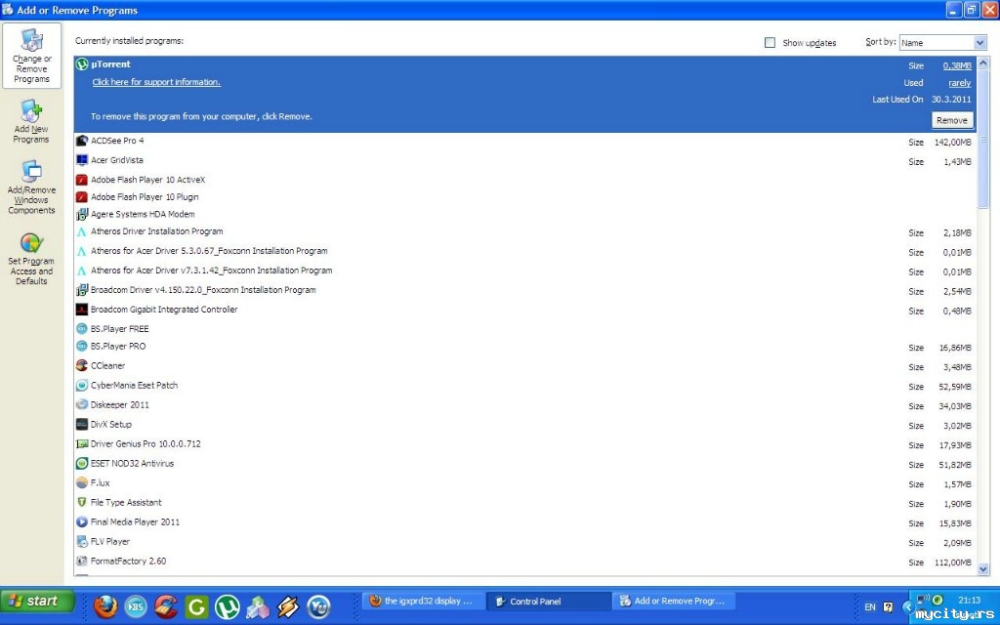Click the Broadcom Gigabit Integrated Controller icon
The image size is (1000, 625).
(82, 310)
